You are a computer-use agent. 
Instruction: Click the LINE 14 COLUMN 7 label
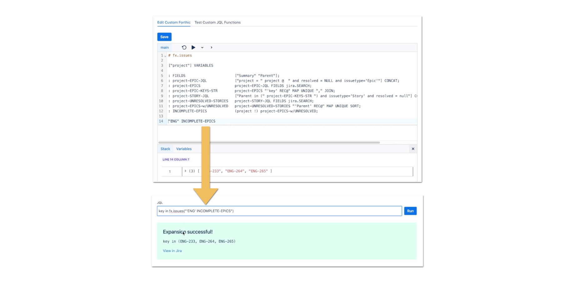(x=176, y=160)
